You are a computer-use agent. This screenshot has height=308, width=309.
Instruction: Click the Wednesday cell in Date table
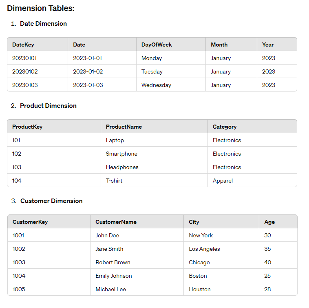coord(156,85)
